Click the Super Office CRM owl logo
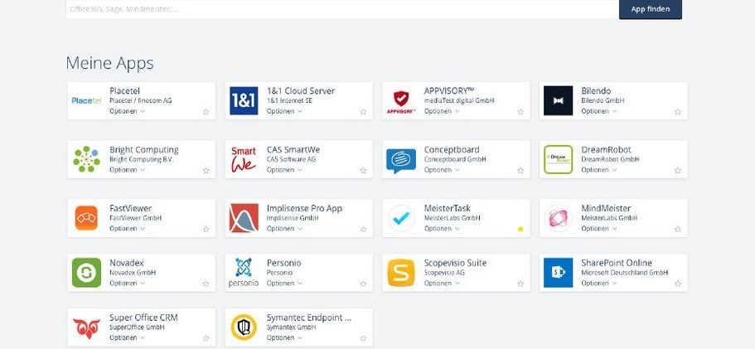The image size is (755, 349). tap(87, 327)
